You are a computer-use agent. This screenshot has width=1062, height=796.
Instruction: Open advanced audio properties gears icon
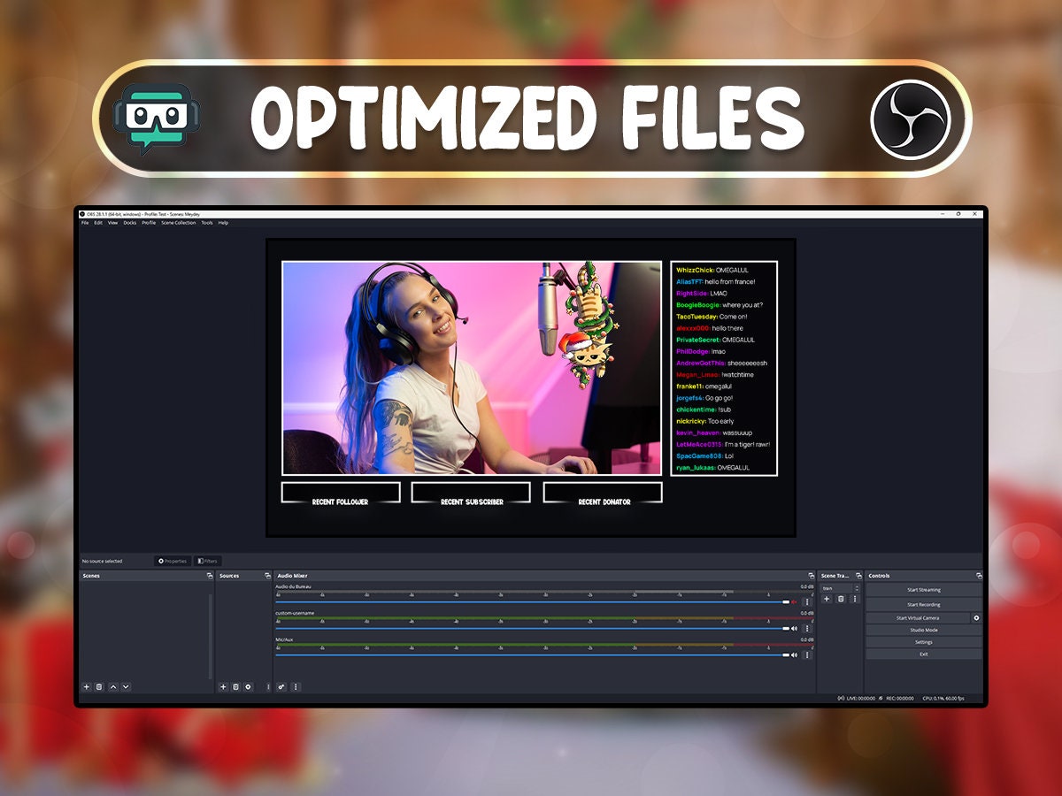click(281, 687)
